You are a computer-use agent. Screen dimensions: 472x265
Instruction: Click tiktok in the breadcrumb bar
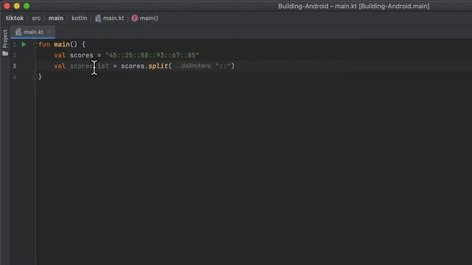point(15,18)
